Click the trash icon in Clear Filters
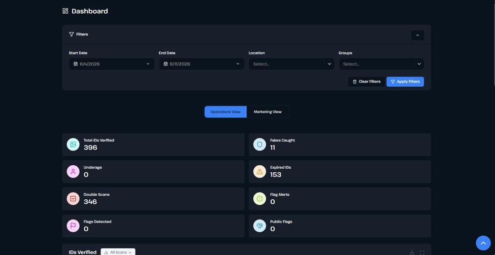 (355, 82)
